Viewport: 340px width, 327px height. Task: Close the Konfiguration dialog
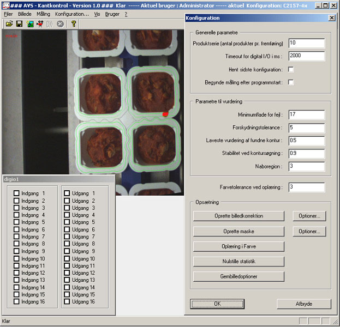point(332,18)
